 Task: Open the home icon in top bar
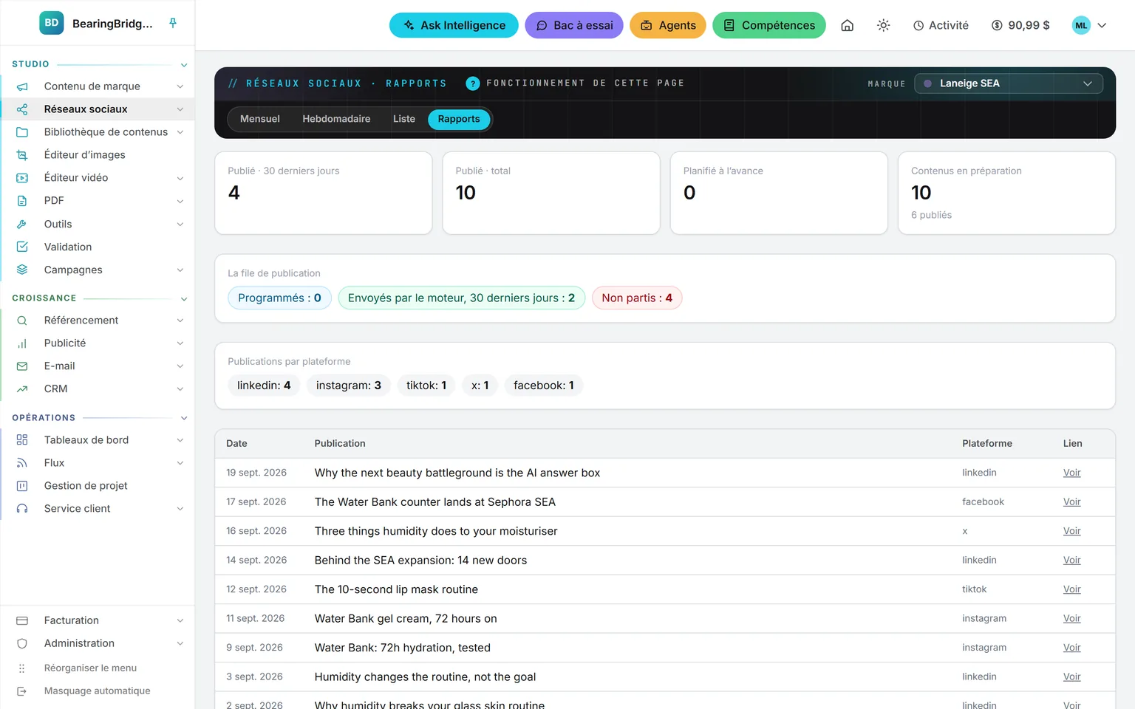pos(848,25)
